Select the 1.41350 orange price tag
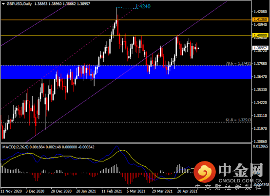 (x=260, y=19)
